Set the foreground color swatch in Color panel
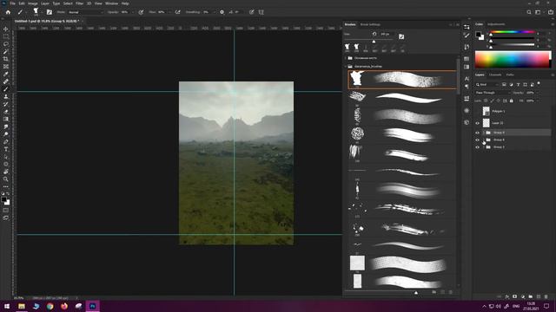Image resolution: width=556 pixels, height=312 pixels. [x=478, y=35]
